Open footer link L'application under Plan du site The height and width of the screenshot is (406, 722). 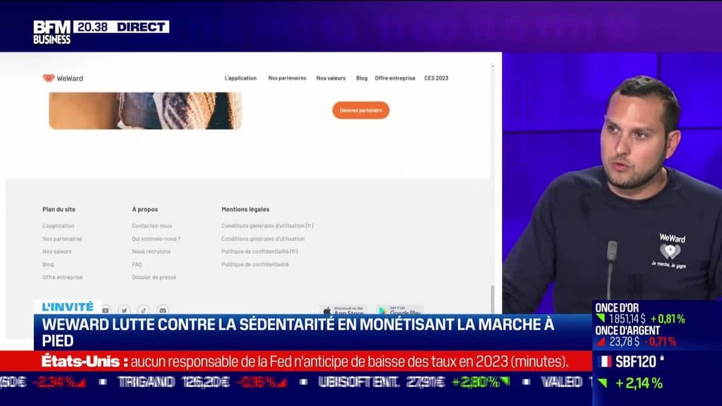[x=58, y=226]
